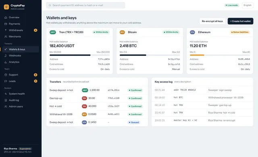This screenshot has height=157, width=258.
Task: Click the Webhooks icon in sidebar
Action: coord(6,56)
